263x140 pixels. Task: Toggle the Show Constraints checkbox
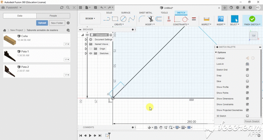pos(247,104)
